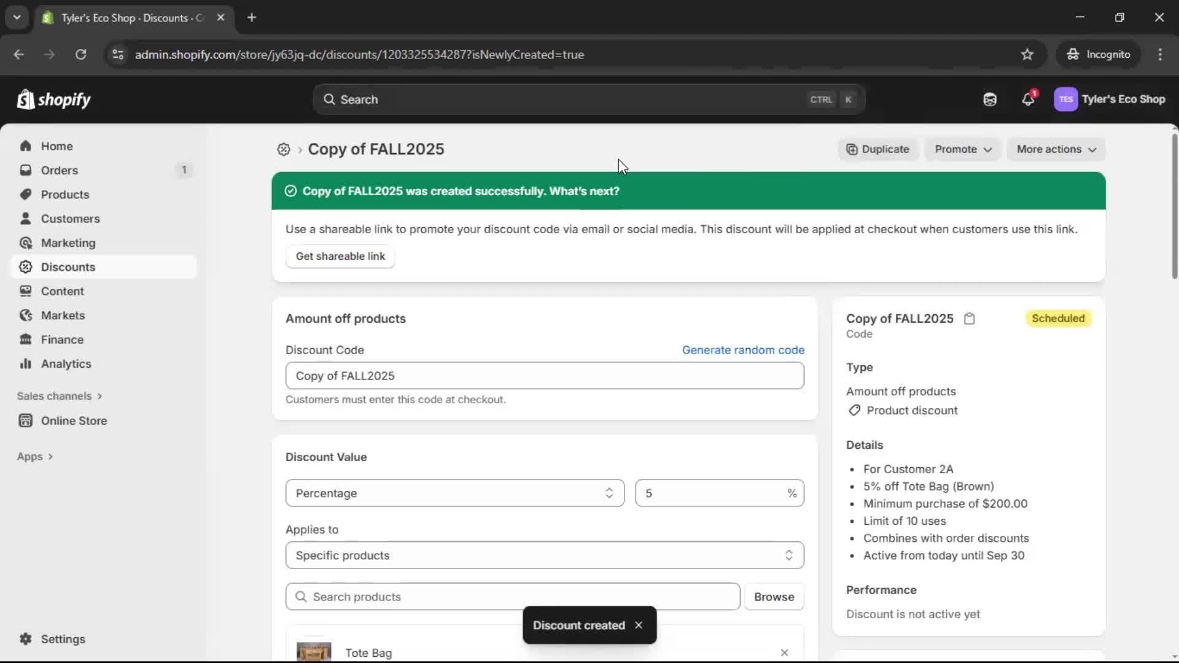Viewport: 1179px width, 663px height.
Task: Click the Shopify logo
Action: (53, 99)
